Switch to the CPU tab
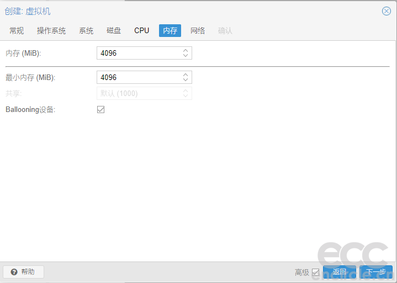The height and width of the screenshot is (283, 397). point(142,30)
